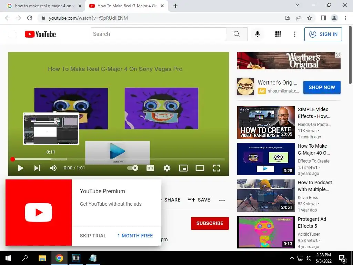
Task: Mute the video volume
Action: click(x=53, y=168)
